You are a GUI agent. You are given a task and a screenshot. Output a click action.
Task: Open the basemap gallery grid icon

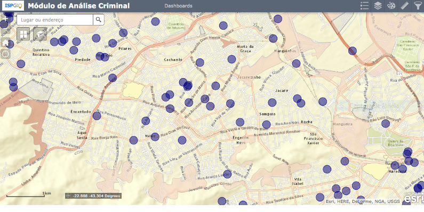coord(23,34)
